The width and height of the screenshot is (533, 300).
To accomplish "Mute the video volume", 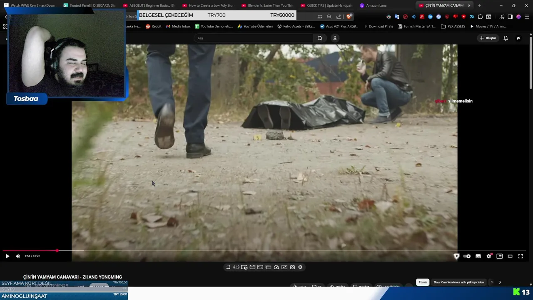I will pyautogui.click(x=17, y=256).
